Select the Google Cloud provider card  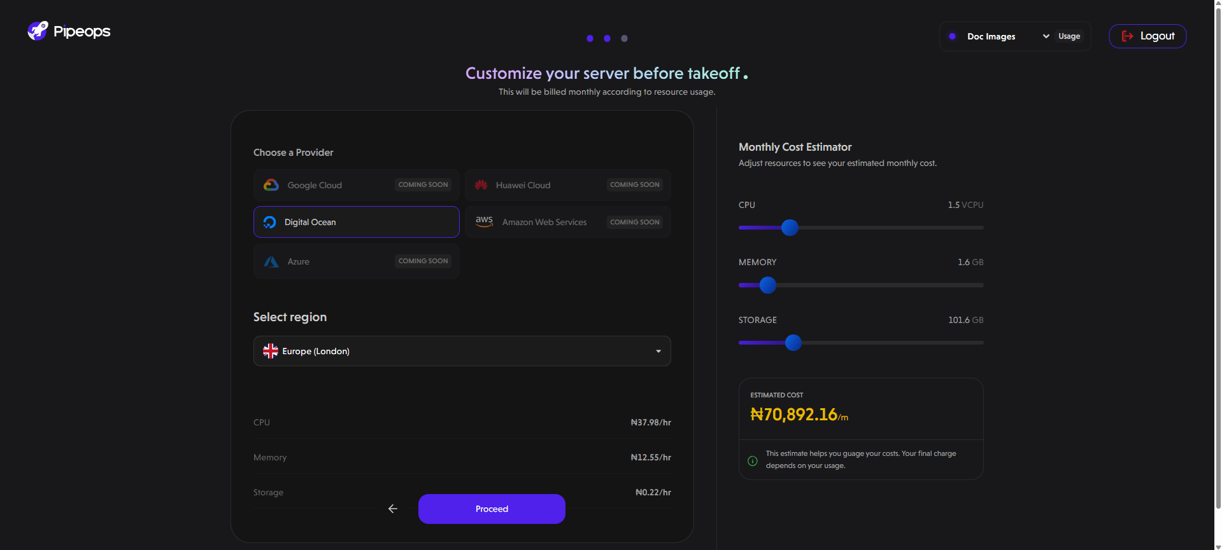point(357,185)
